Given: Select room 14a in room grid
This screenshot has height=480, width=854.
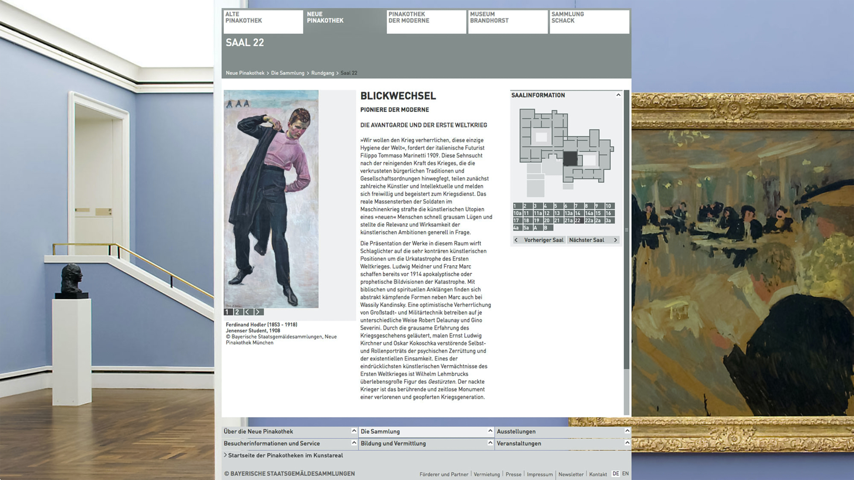Looking at the screenshot, I should [x=590, y=213].
